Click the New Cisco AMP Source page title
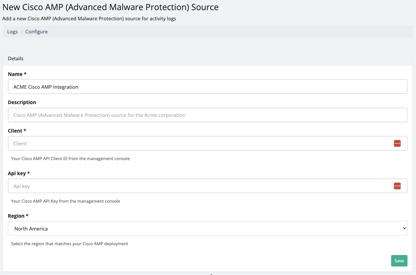Image resolution: width=416 pixels, height=275 pixels. [x=110, y=7]
